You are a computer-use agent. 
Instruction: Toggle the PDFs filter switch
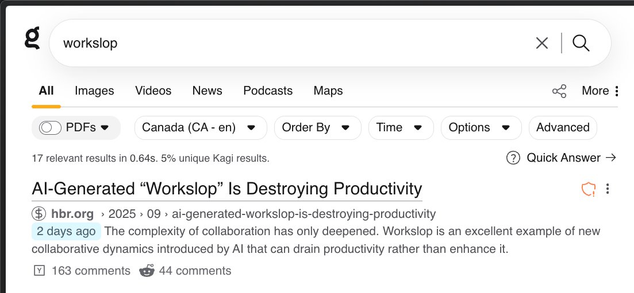[50, 127]
